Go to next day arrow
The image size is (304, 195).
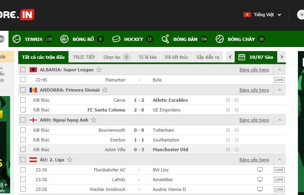282,57
